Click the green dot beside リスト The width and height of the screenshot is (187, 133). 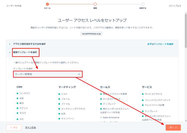pos(59,94)
